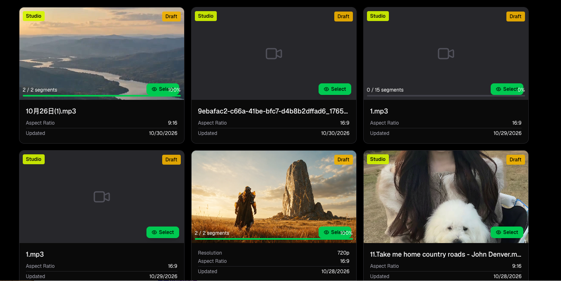This screenshot has width=561, height=281.
Task: Open the 9ebafac2-c66a project title
Action: [x=273, y=111]
